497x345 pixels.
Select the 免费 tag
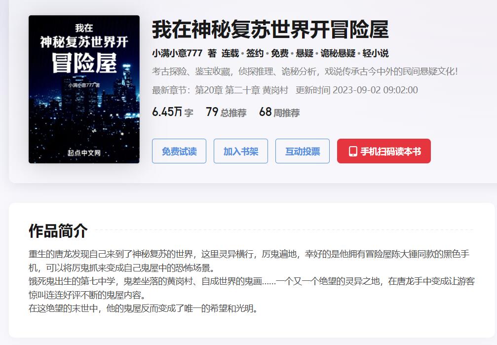279,53
